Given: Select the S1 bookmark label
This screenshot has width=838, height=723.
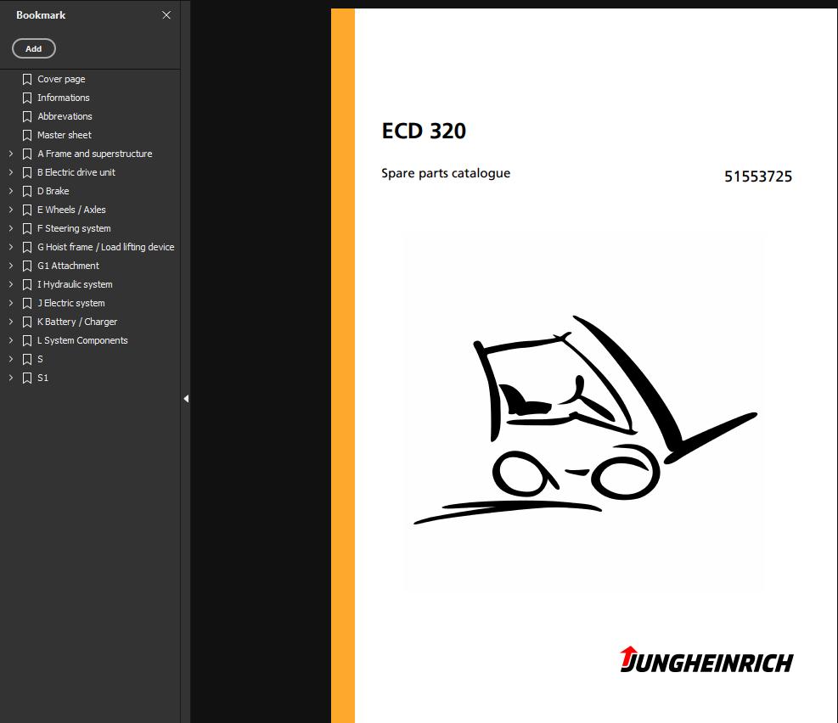Looking at the screenshot, I should tap(42, 378).
